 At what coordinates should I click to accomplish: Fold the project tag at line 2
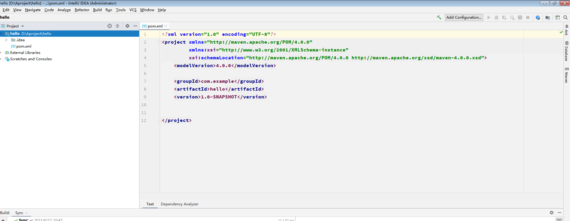coord(160,42)
